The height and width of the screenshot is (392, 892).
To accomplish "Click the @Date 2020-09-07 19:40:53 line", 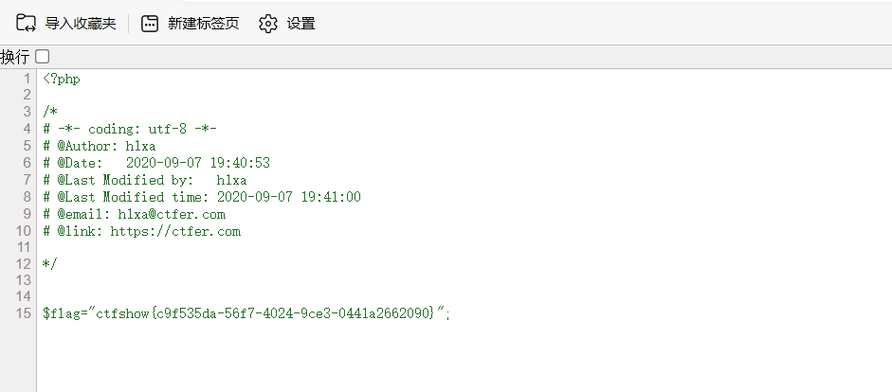I will pos(156,163).
